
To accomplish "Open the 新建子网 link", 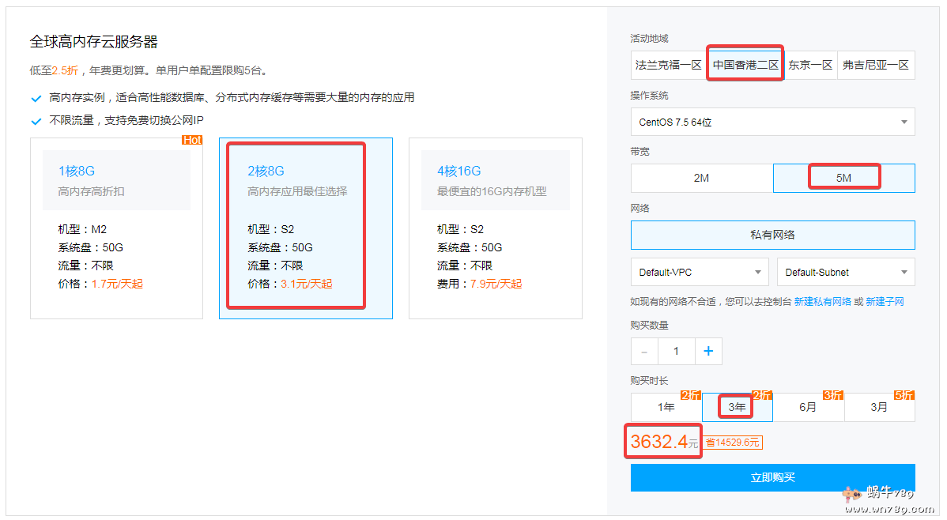I will coord(885,302).
